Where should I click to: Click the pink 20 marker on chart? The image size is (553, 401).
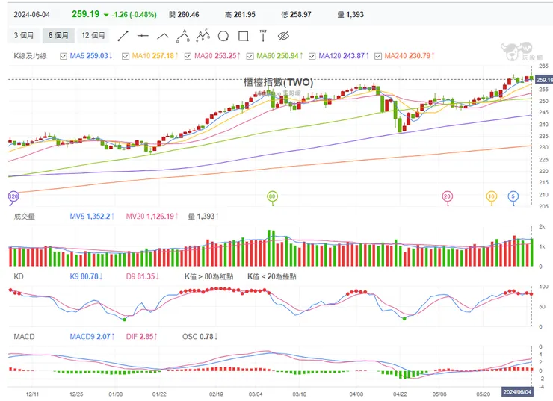click(x=447, y=196)
